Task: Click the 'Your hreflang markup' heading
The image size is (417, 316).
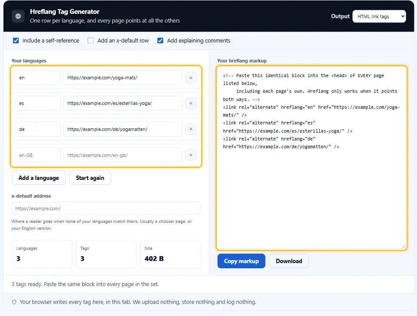Action: (x=242, y=61)
